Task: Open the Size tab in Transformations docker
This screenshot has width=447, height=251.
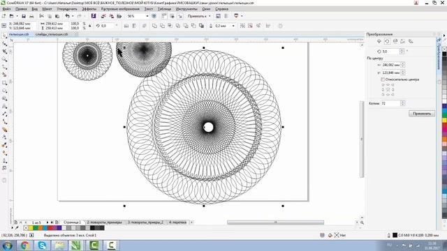Action: (x=403, y=42)
